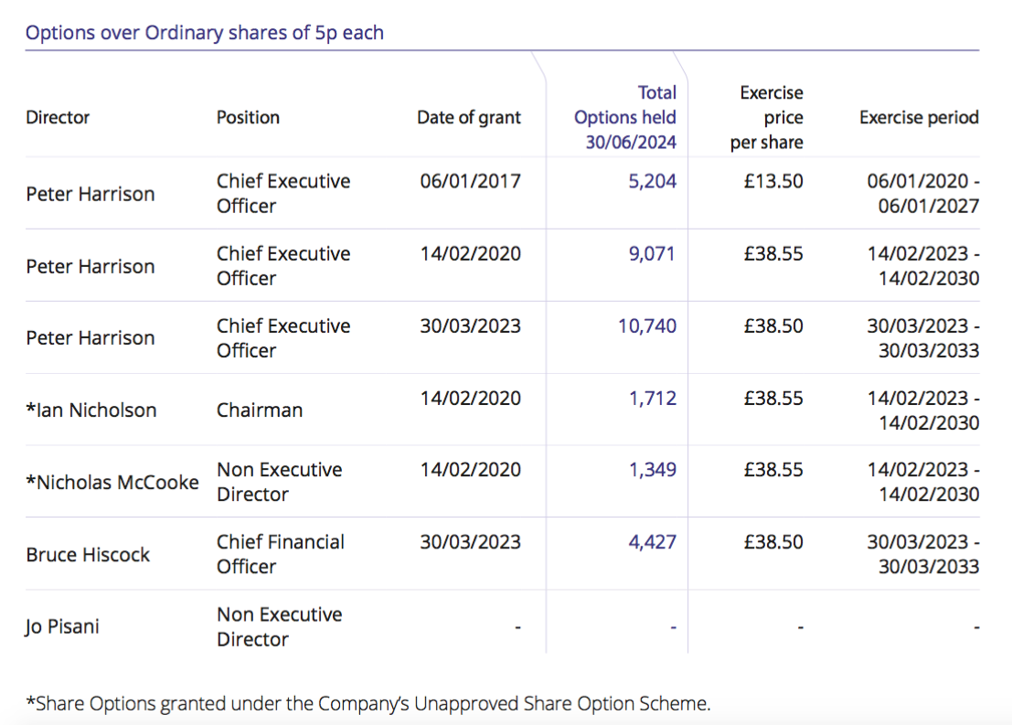
Task: Click the 4,427 options held value
Action: click(x=653, y=542)
